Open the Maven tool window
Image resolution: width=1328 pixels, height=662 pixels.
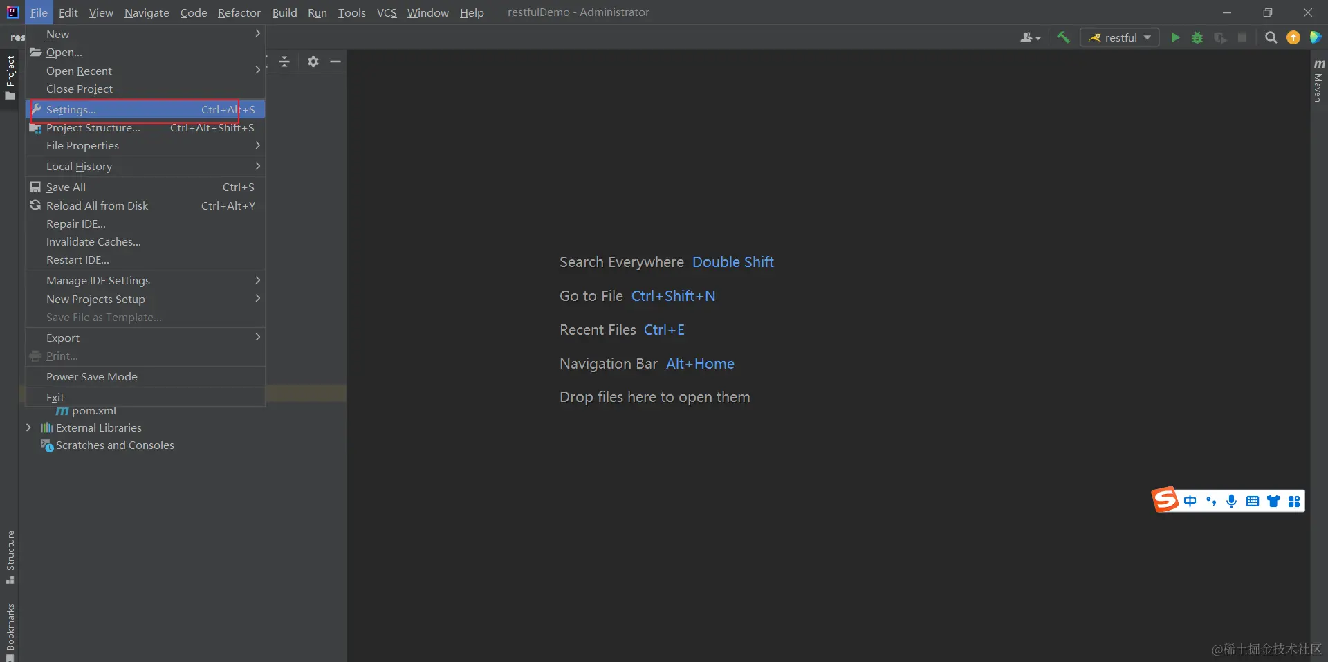(x=1318, y=80)
